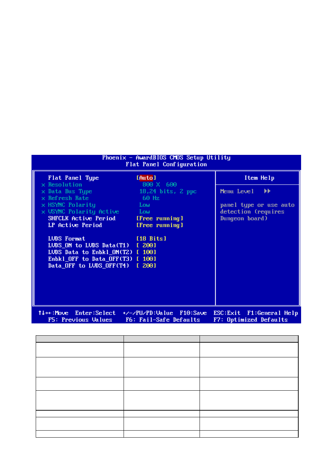The width and height of the screenshot is (334, 473).
Task: Select the Data_OFF to LVDS_OFF(T4) row
Action: point(102,266)
